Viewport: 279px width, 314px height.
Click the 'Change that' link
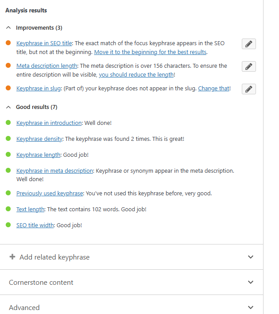pos(213,88)
